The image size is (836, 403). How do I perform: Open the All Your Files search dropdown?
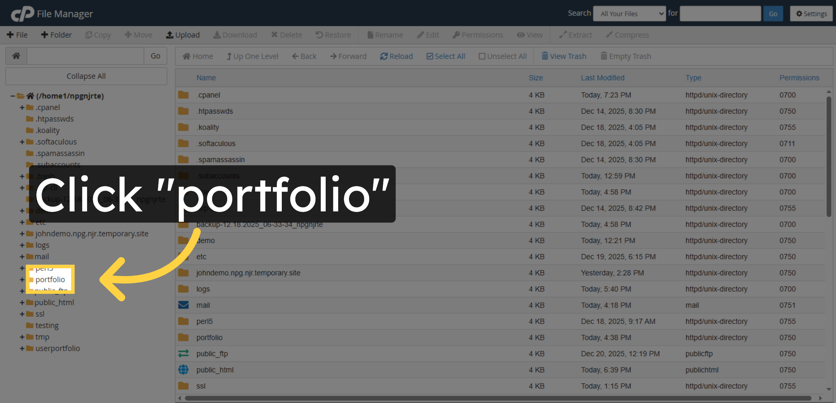(629, 14)
